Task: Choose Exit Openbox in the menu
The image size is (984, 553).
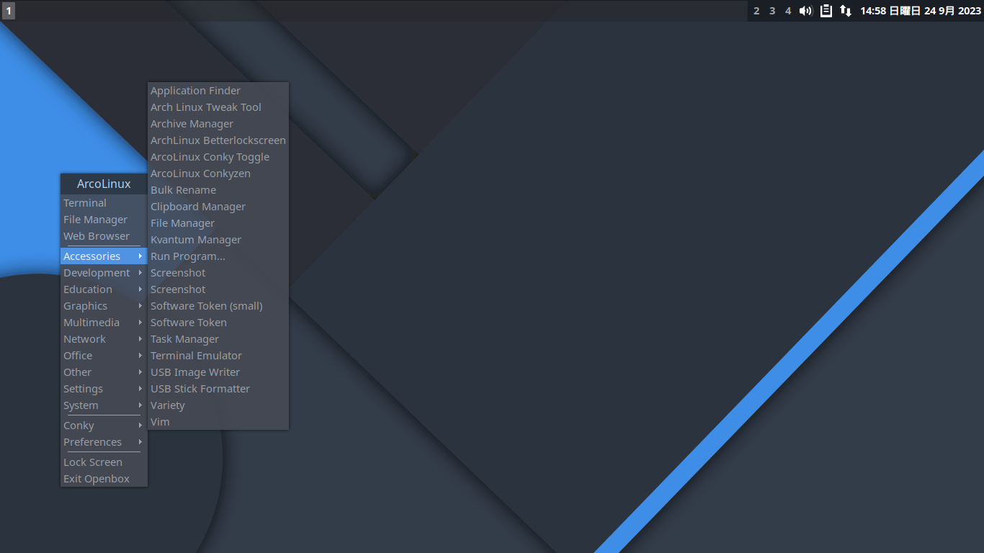Action: coord(104,479)
